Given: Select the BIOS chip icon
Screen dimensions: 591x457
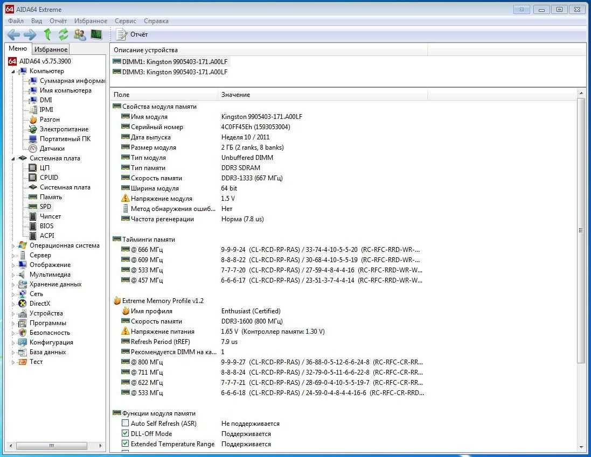Looking at the screenshot, I should click(x=33, y=226).
